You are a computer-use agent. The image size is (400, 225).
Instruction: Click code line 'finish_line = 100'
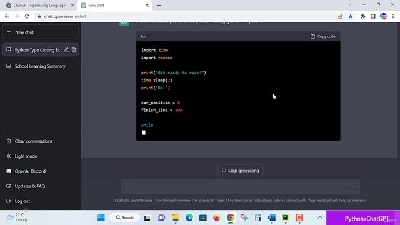click(x=162, y=110)
